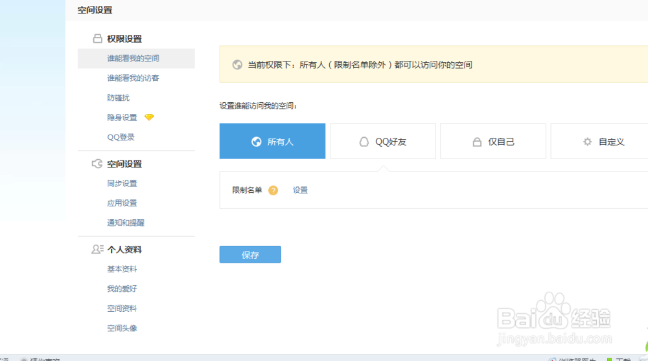Select 所有人 access option
This screenshot has width=648, height=361.
272,141
